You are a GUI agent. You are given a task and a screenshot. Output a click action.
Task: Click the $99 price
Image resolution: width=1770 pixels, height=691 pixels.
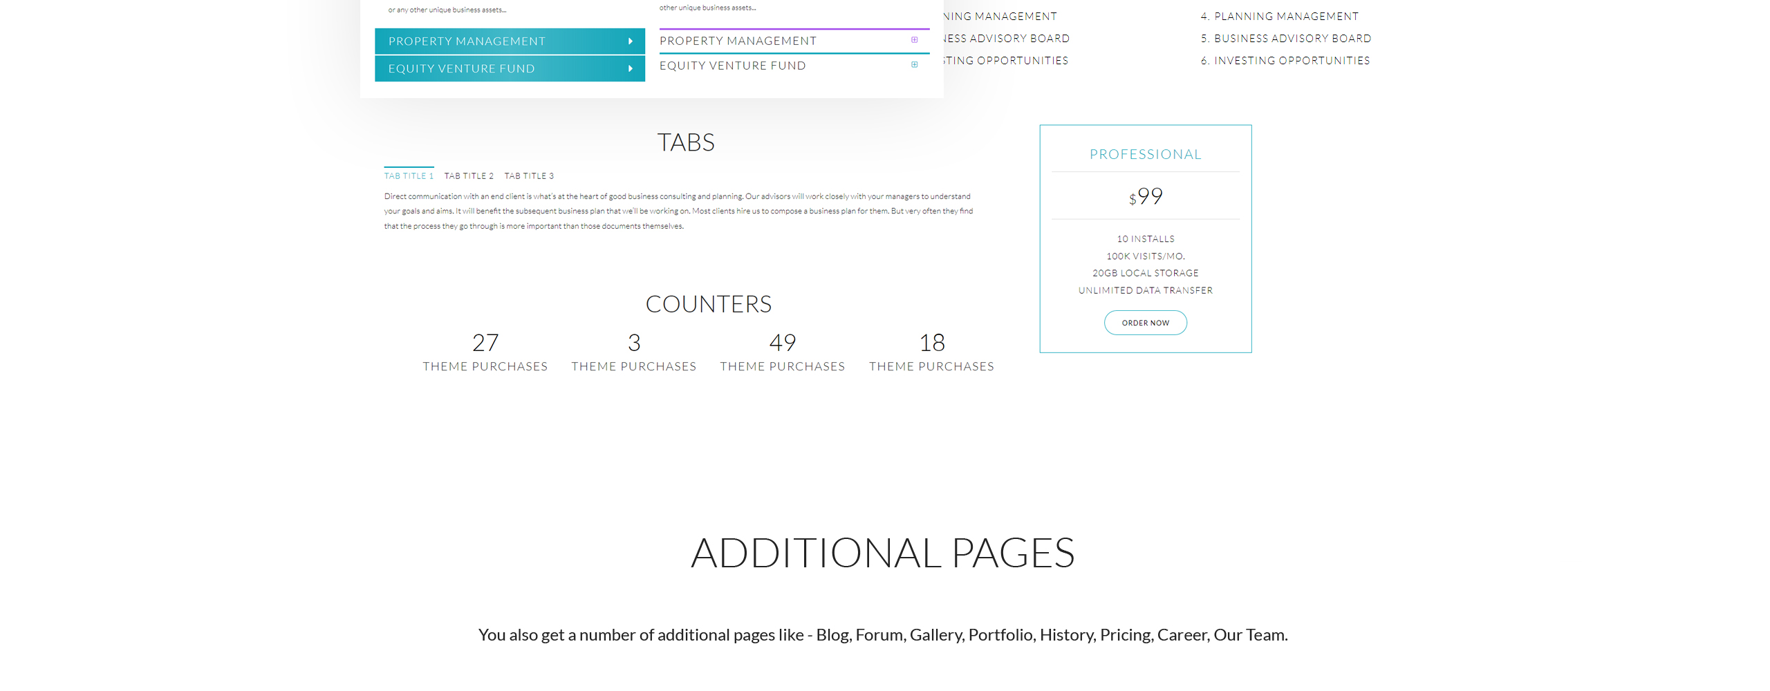pos(1146,196)
